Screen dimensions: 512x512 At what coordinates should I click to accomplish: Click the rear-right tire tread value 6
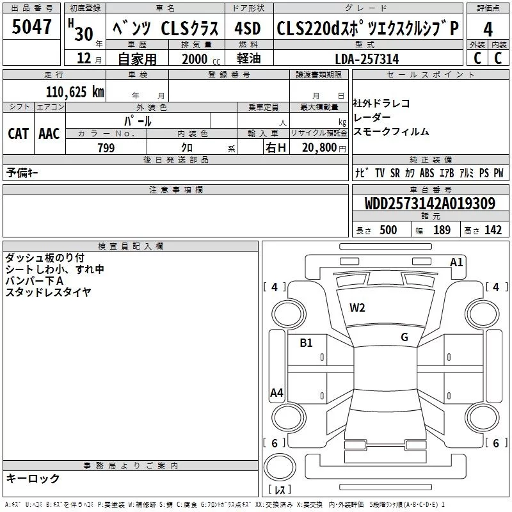[x=495, y=443]
